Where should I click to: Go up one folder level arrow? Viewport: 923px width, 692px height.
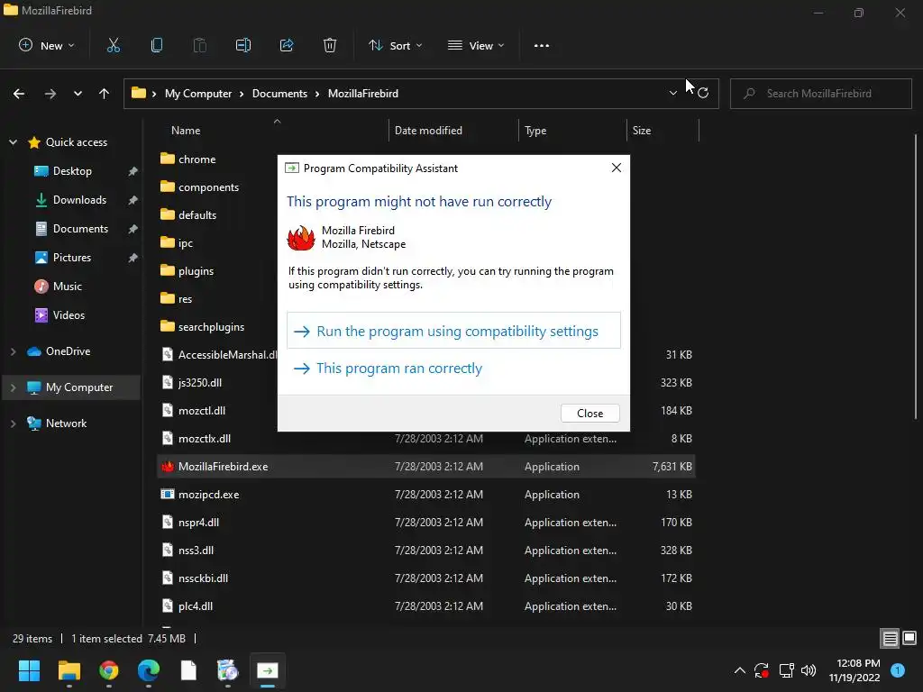coord(105,94)
